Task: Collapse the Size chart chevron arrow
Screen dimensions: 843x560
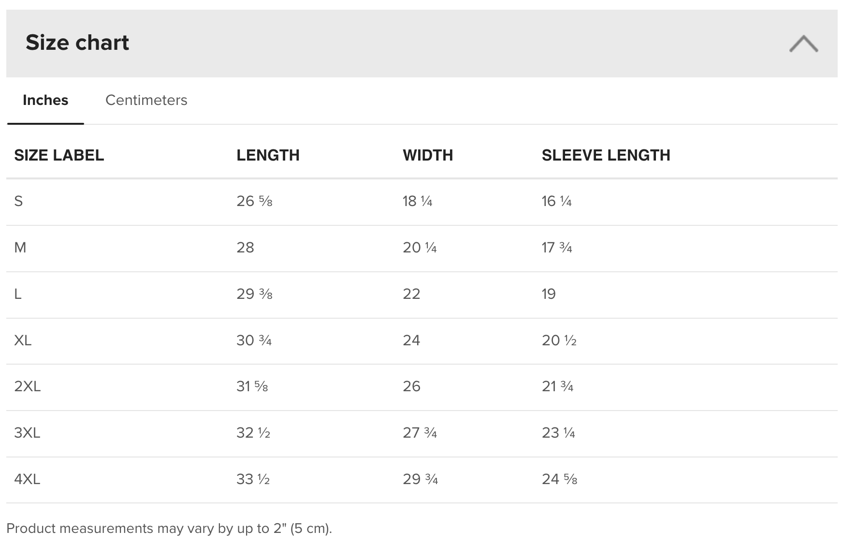Action: pyautogui.click(x=803, y=44)
